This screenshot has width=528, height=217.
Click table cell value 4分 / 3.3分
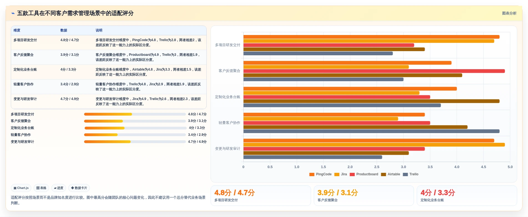[x=68, y=70]
